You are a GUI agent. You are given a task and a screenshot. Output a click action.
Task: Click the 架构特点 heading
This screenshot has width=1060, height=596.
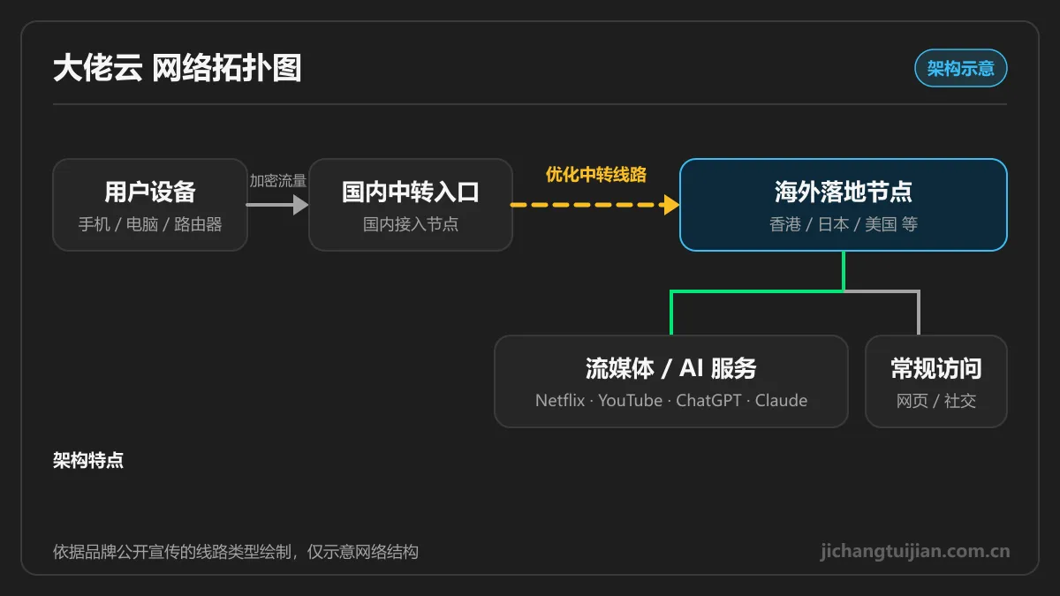(x=88, y=461)
